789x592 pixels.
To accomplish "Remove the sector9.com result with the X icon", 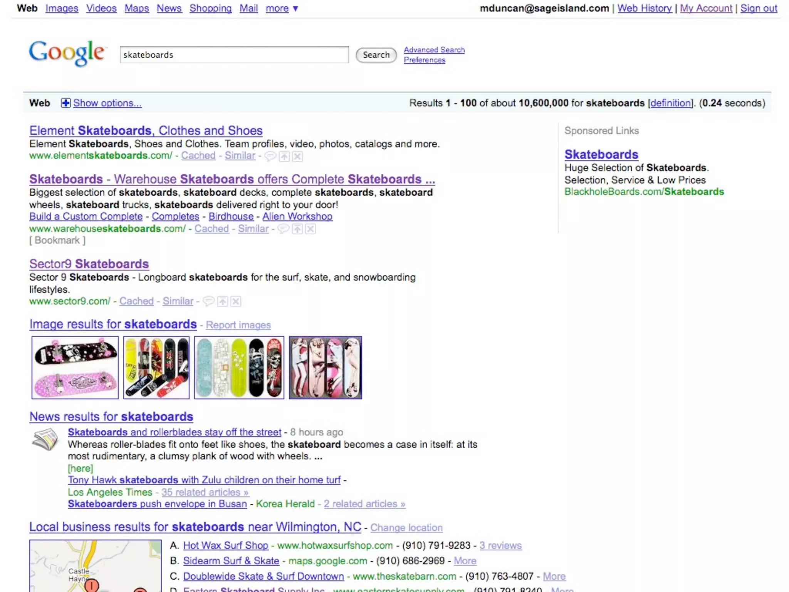I will [x=236, y=301].
